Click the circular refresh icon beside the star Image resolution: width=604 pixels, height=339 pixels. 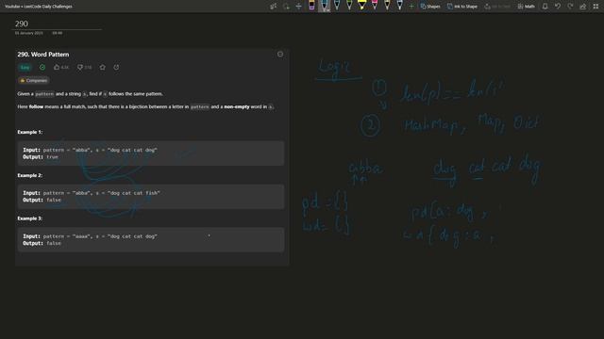coord(116,67)
